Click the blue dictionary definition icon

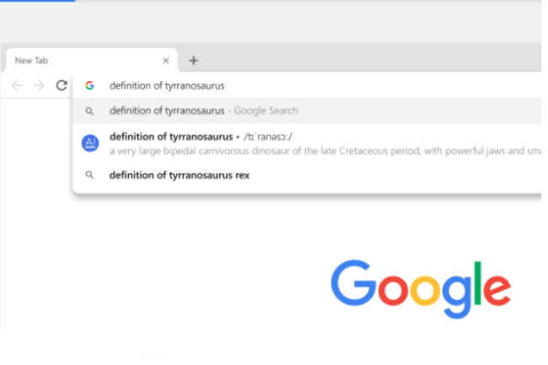[x=90, y=143]
